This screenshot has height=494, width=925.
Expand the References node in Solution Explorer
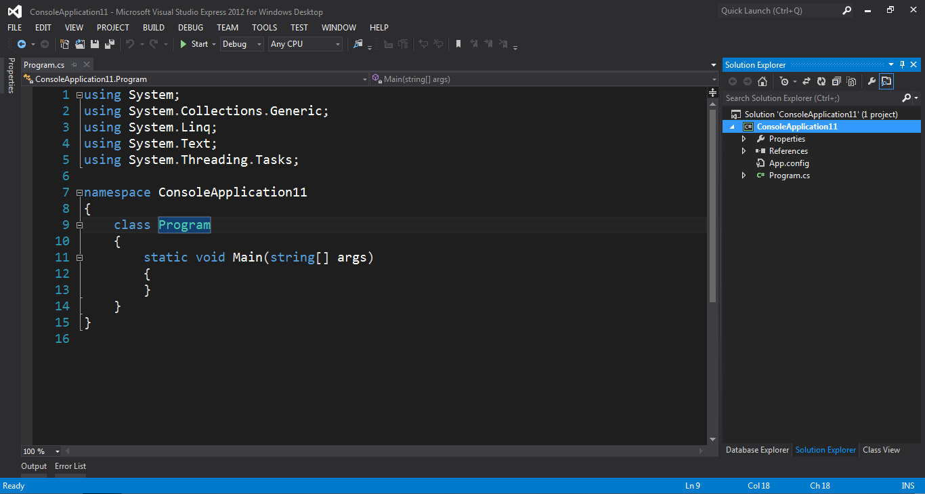pos(744,151)
